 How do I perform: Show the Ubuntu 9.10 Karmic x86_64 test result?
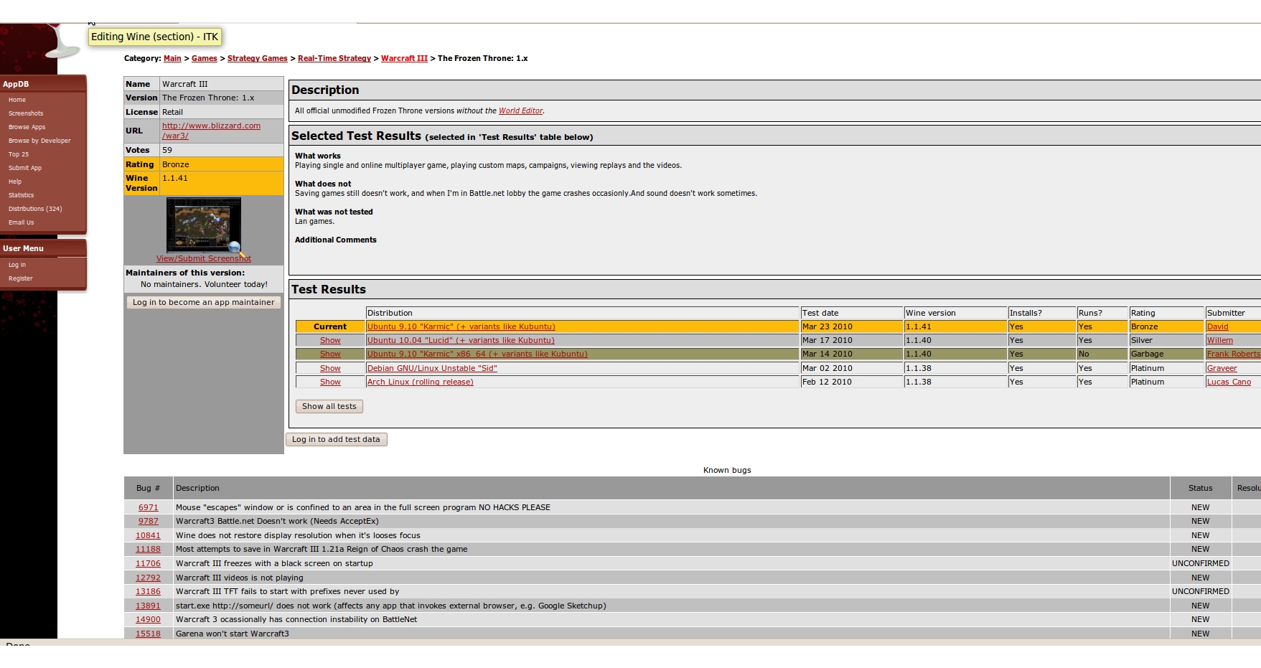click(330, 354)
